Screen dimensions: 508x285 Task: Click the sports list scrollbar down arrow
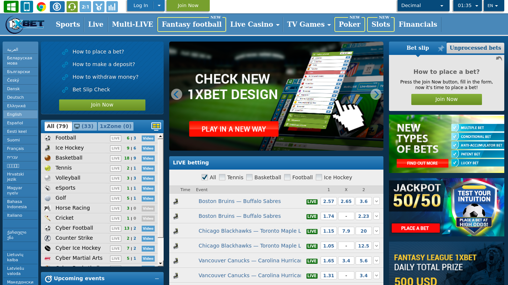[161, 264]
